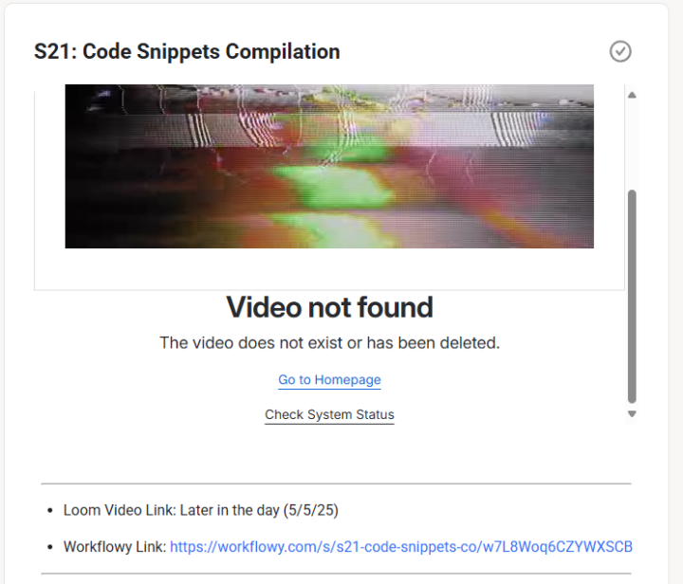The image size is (683, 584).
Task: Click blank area below thumbnail inside embed frame
Action: (x=329, y=269)
